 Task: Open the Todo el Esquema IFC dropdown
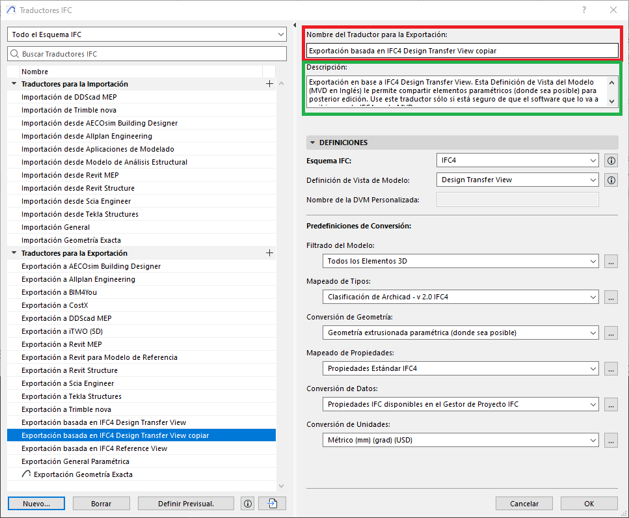tap(147, 34)
